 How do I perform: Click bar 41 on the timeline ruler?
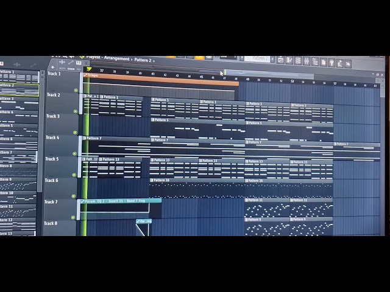tap(153, 74)
